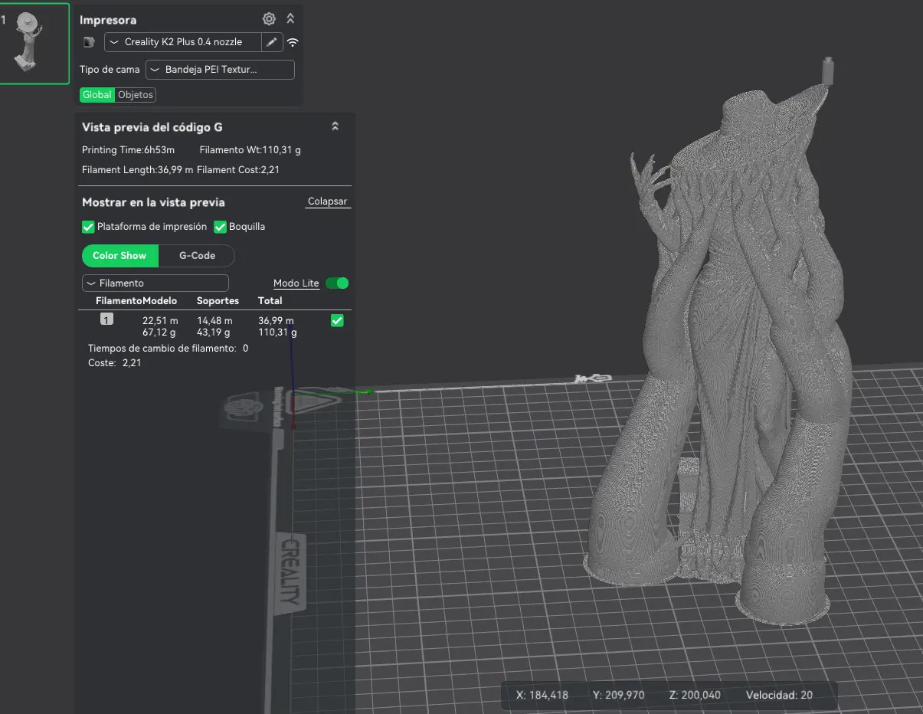Click the Wi-Fi connection icon

(x=293, y=42)
